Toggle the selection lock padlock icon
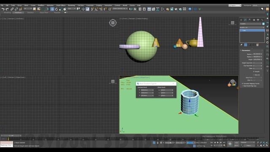This screenshot has height=152, width=270. (x=157, y=143)
